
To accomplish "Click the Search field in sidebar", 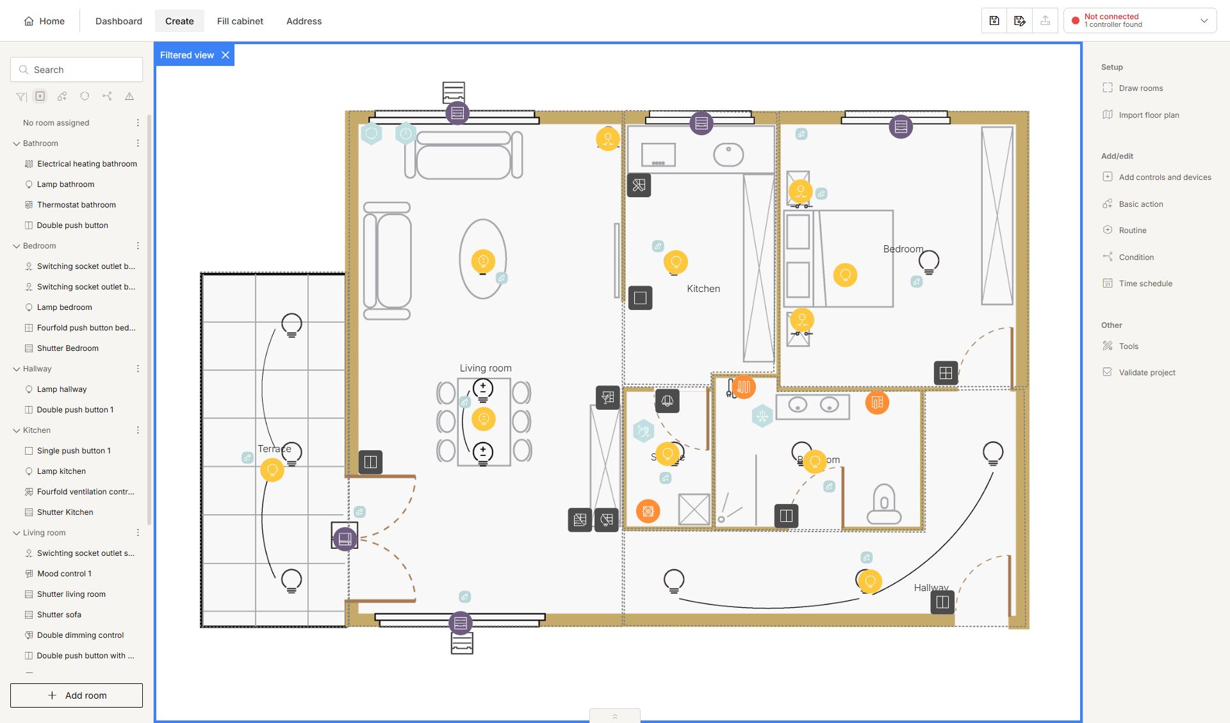I will 76,70.
